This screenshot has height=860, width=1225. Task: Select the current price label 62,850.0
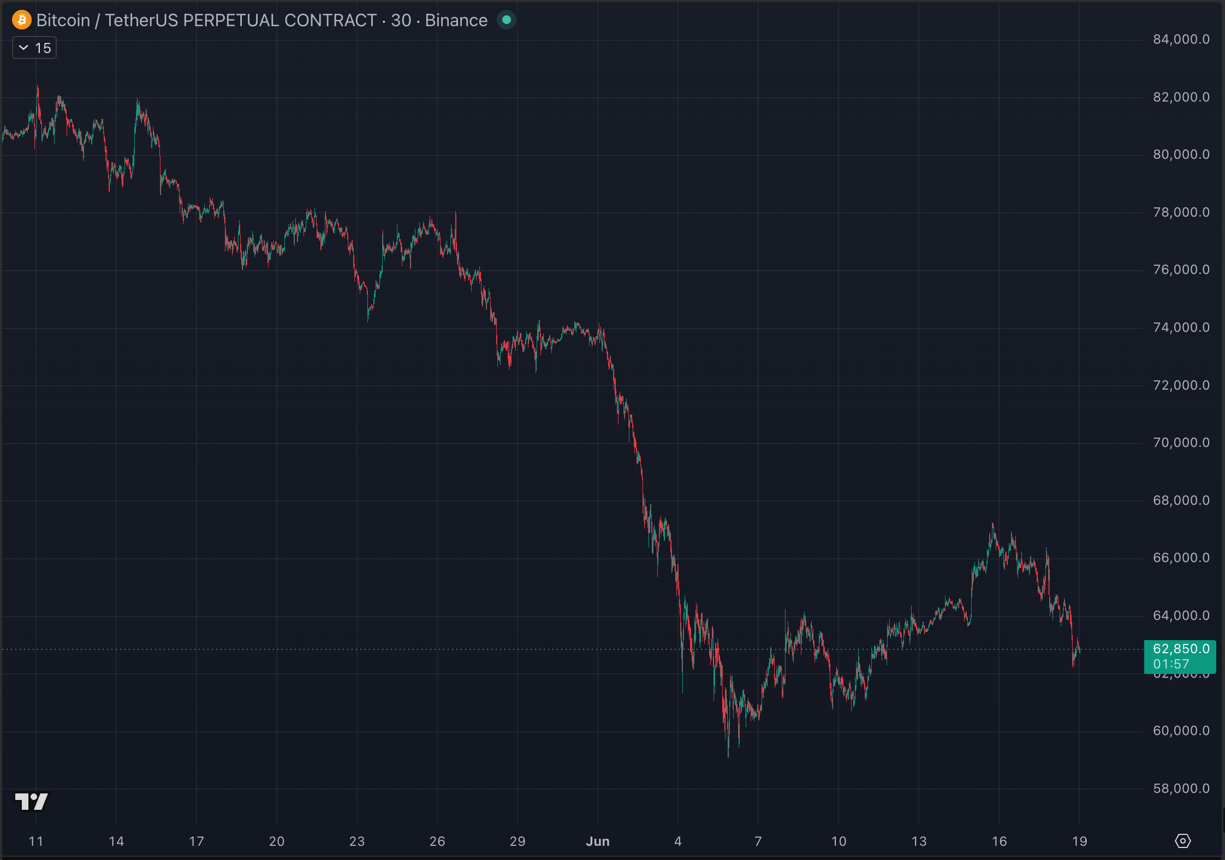pos(1181,649)
